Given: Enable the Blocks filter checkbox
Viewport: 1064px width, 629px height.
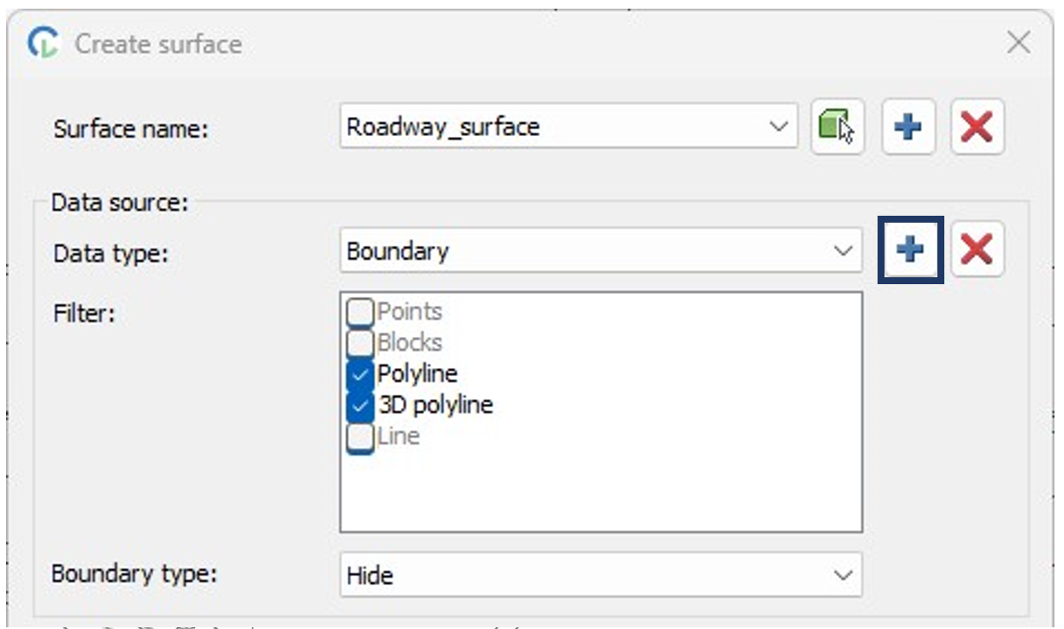Looking at the screenshot, I should [x=360, y=343].
